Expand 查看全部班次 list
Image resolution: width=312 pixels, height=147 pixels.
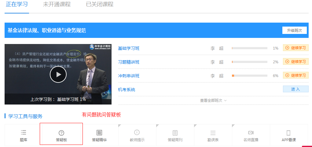(x=213, y=101)
